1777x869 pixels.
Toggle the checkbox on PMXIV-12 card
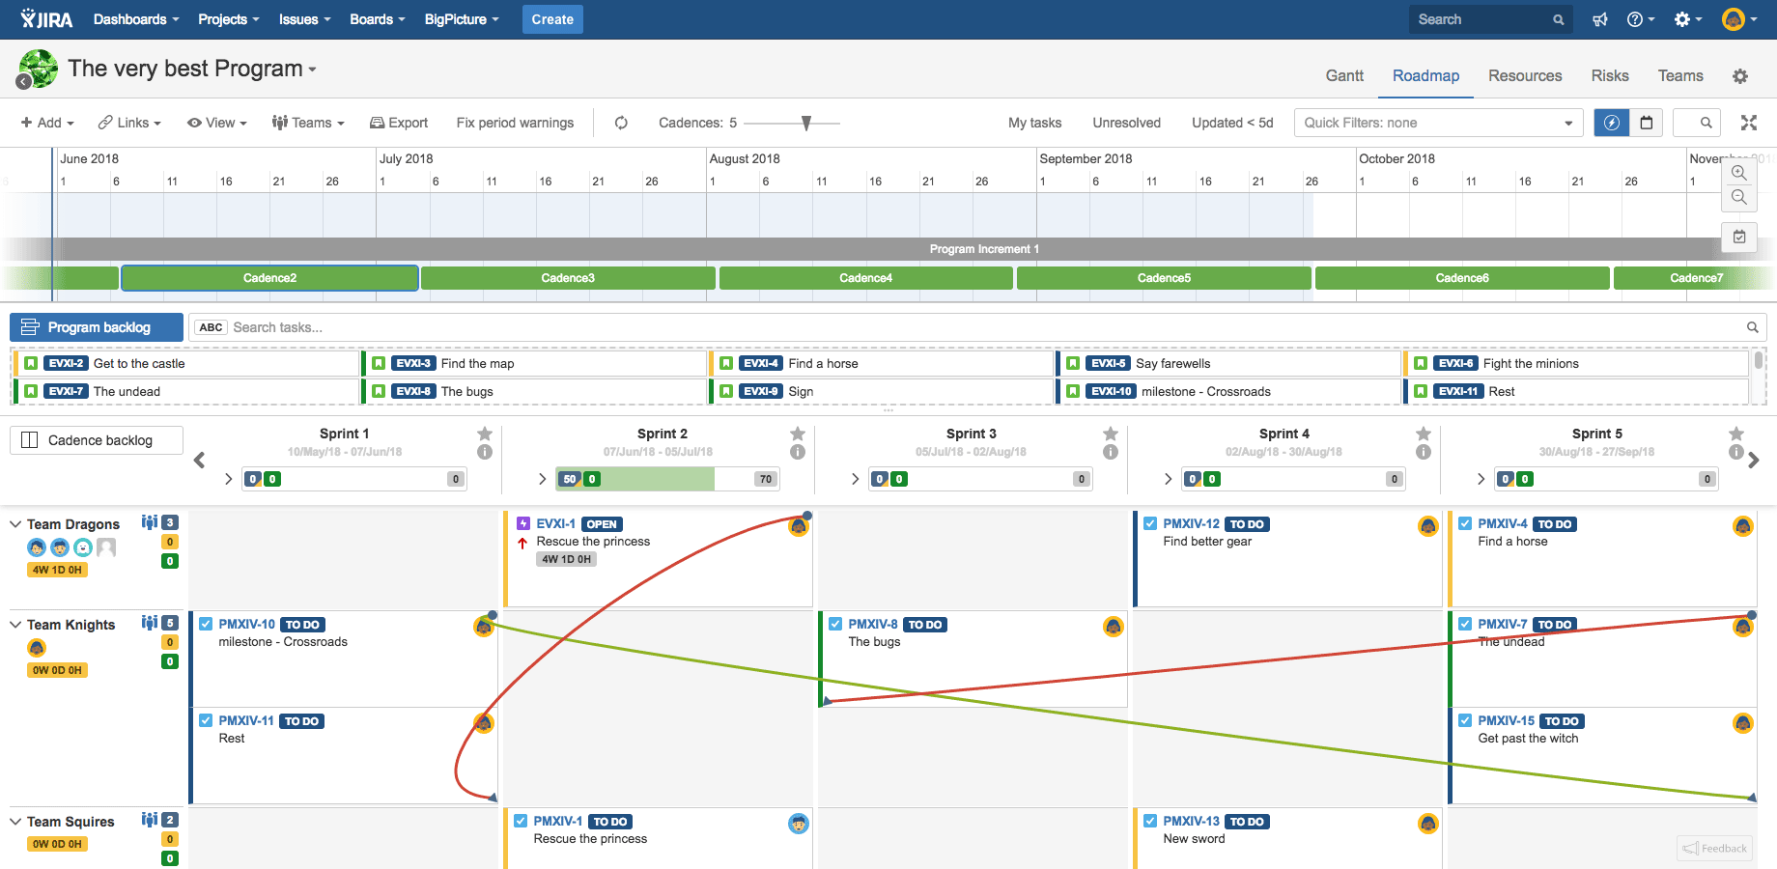[1149, 523]
